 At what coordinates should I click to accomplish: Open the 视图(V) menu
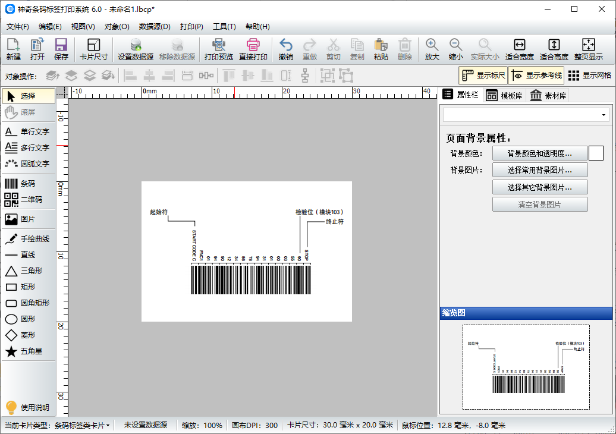click(83, 27)
